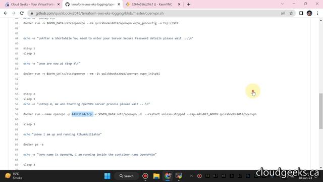Go back to the previous page
The height and width of the screenshot is (182, 323).
pos(6,13)
